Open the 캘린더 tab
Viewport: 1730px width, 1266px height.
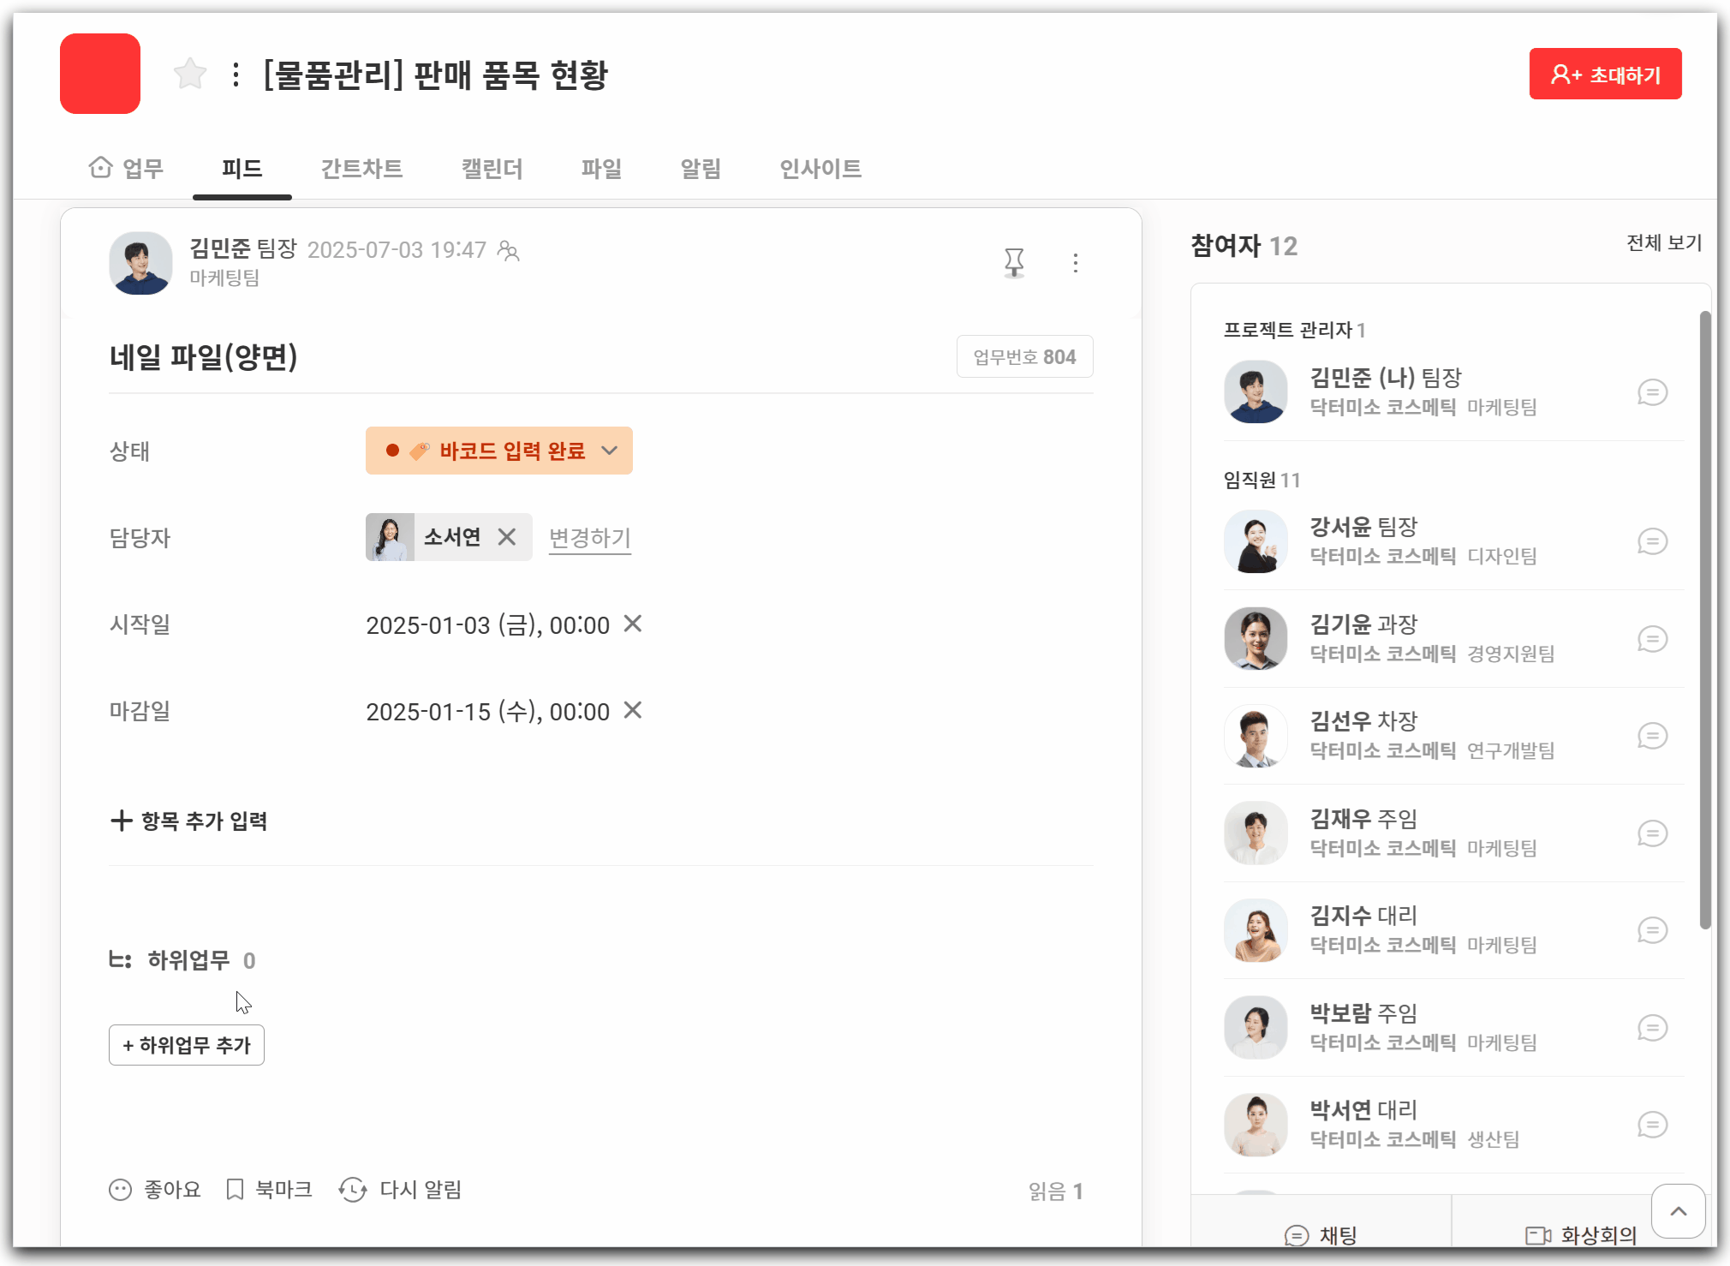[x=492, y=169]
